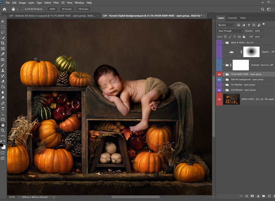The image size is (275, 201).
Task: Switch to the Channels tab
Action: pyautogui.click(x=232, y=18)
